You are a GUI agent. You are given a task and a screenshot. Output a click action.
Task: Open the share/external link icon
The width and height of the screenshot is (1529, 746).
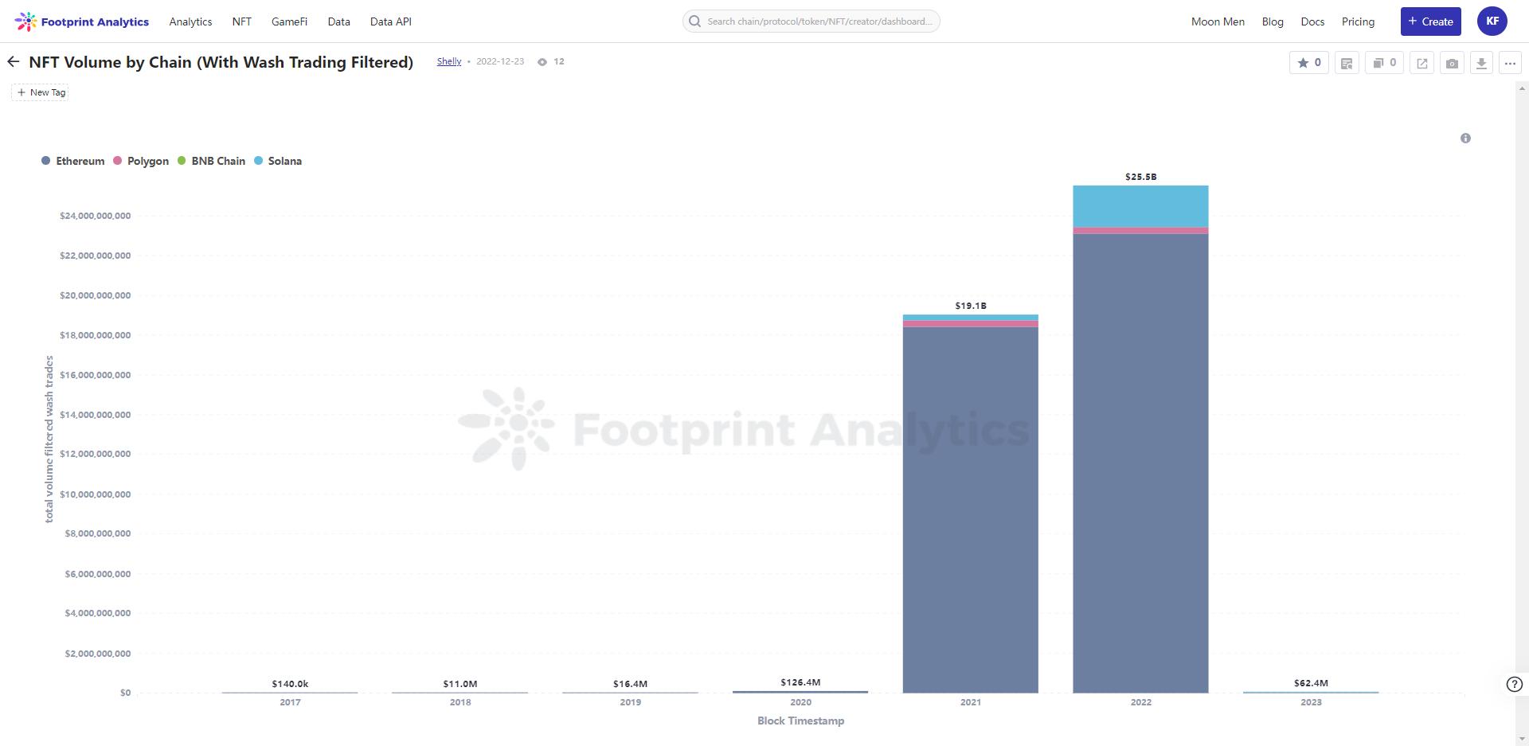tap(1422, 63)
